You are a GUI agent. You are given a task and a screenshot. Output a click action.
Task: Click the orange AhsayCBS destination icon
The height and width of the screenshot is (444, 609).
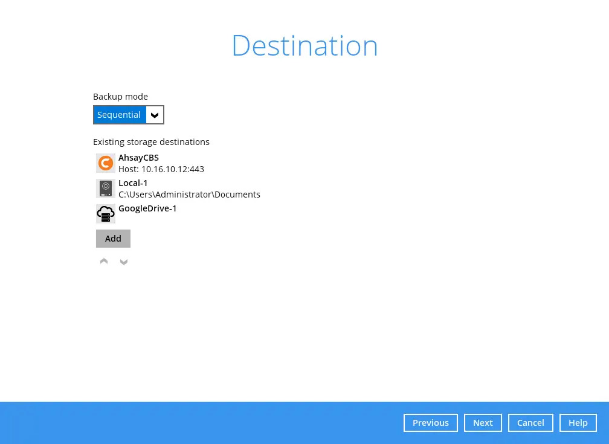(106, 163)
